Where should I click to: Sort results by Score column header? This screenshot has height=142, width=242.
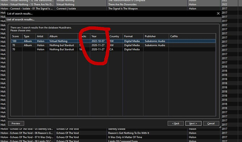[16, 36]
